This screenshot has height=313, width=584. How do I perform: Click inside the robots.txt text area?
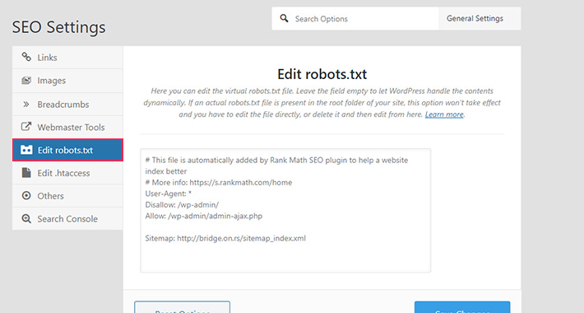[285, 210]
